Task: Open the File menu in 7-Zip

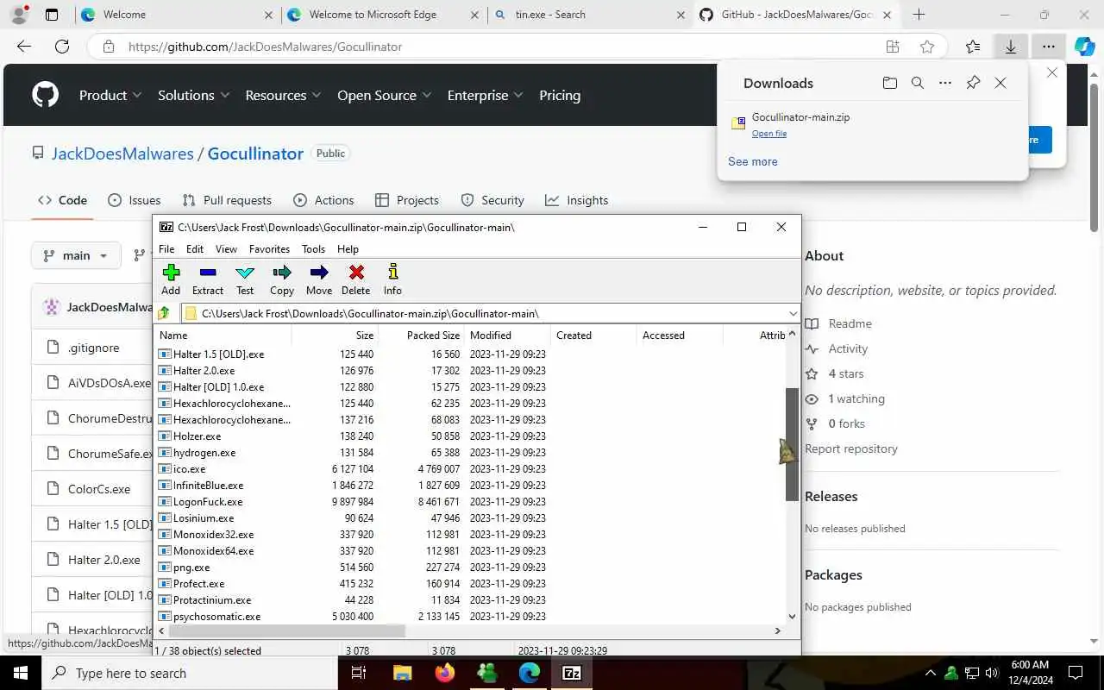Action: pos(166,248)
